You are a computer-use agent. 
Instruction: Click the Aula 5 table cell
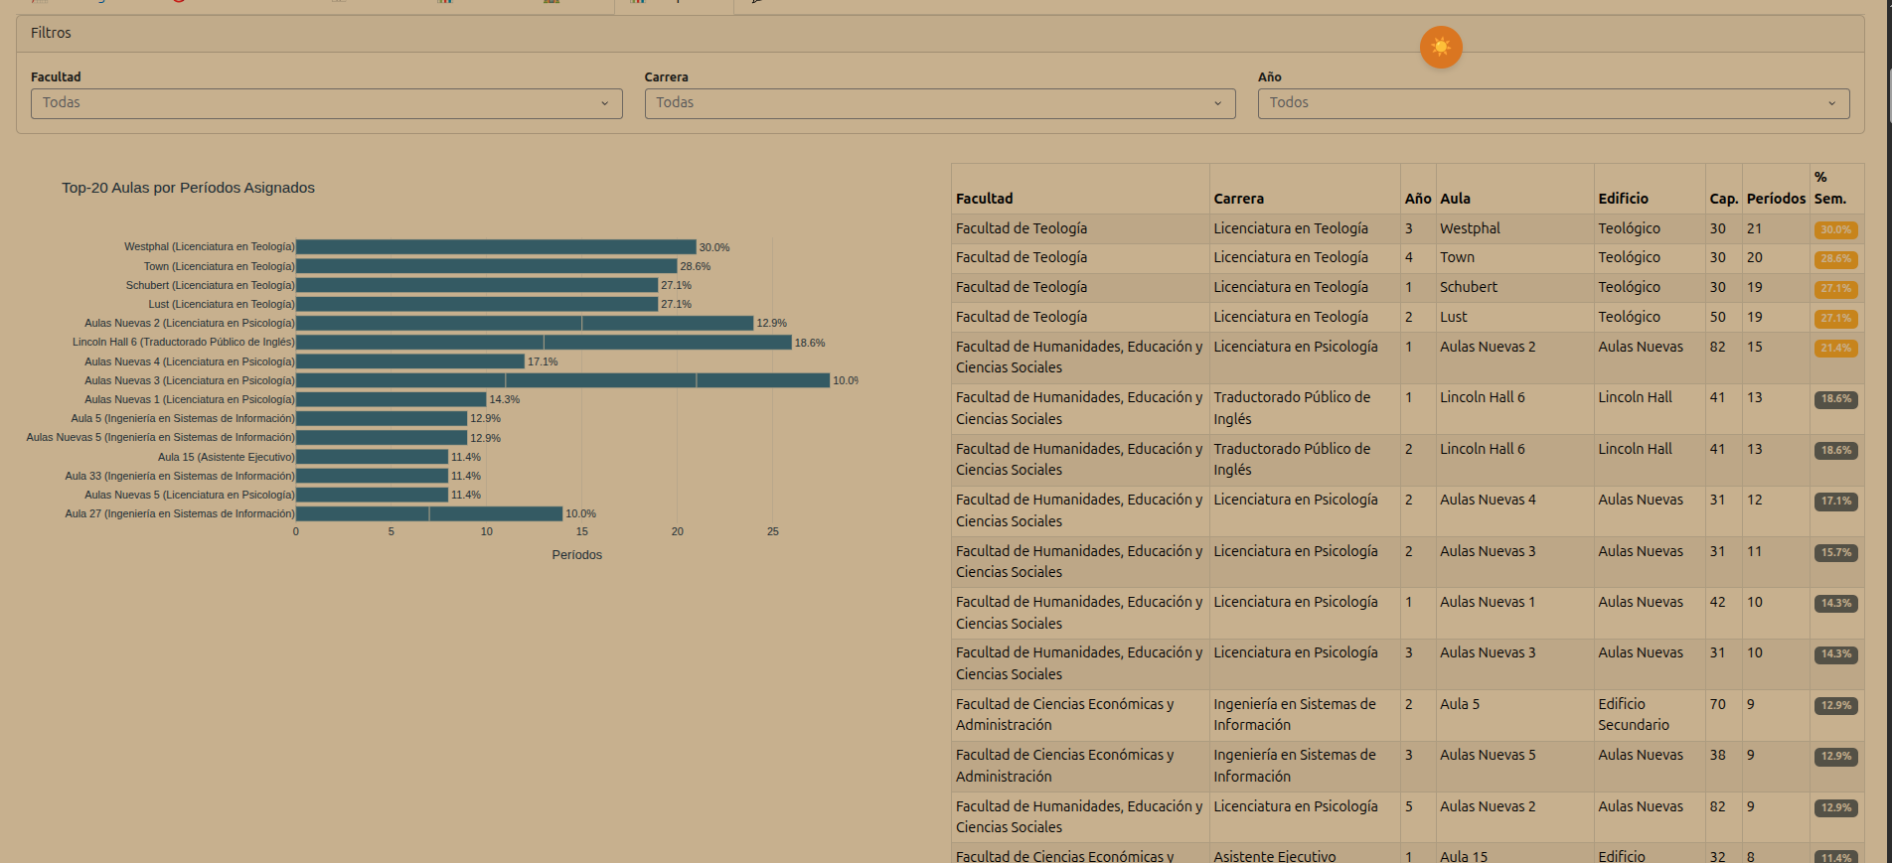[1459, 704]
